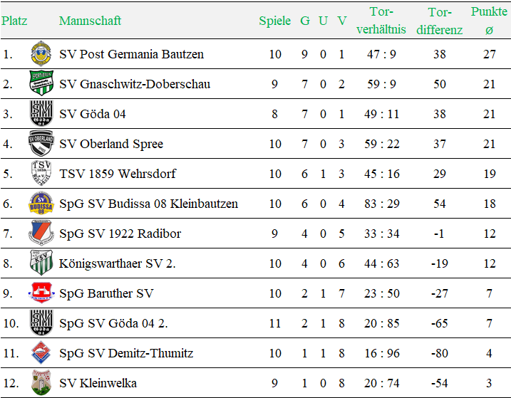This screenshot has width=511, height=398.
Task: Sort table by Spiele header
Action: [x=274, y=21]
